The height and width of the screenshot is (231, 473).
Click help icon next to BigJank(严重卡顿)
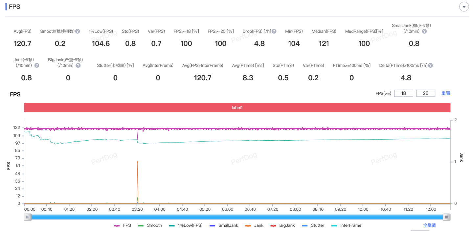78,66
